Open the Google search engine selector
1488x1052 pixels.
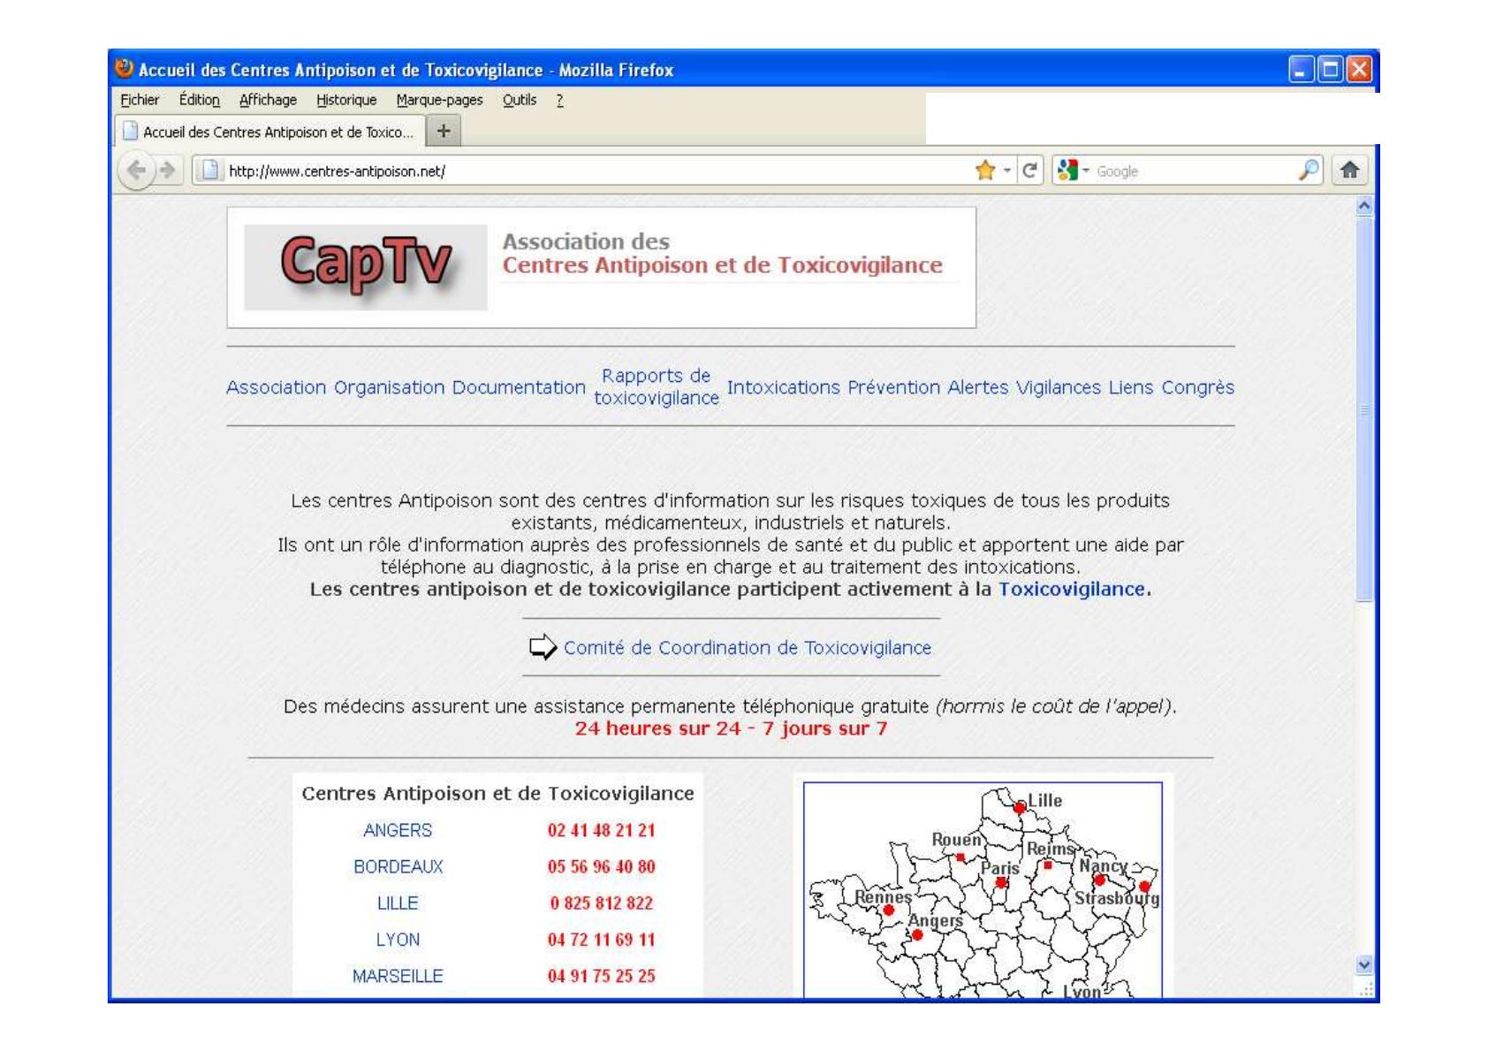[x=1073, y=171]
